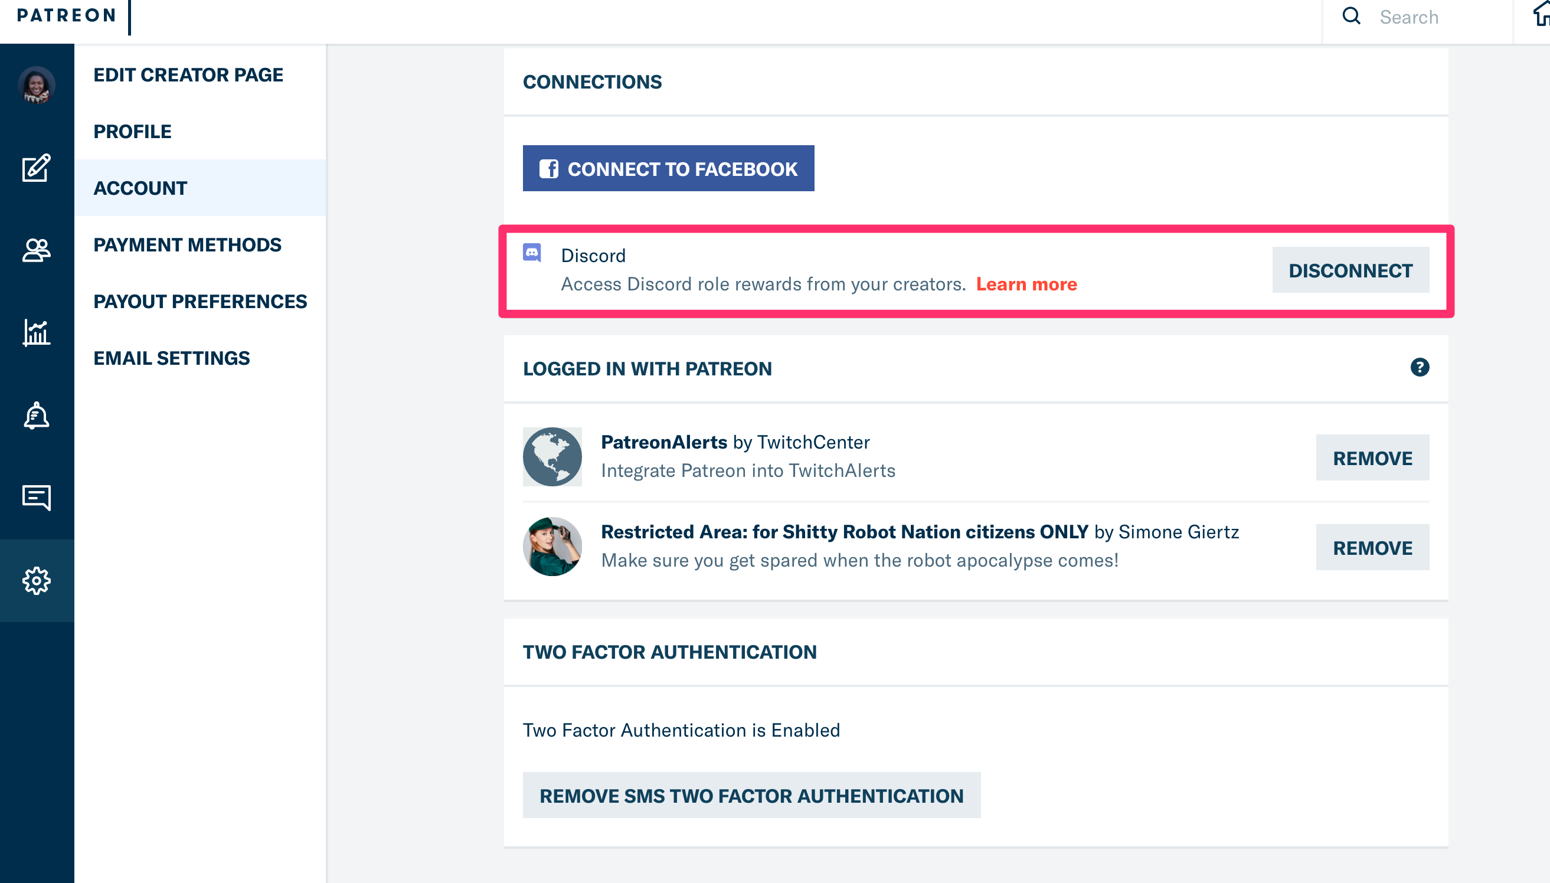Viewport: 1550px width, 883px height.
Task: Open the profile avatar in sidebar
Action: click(37, 86)
